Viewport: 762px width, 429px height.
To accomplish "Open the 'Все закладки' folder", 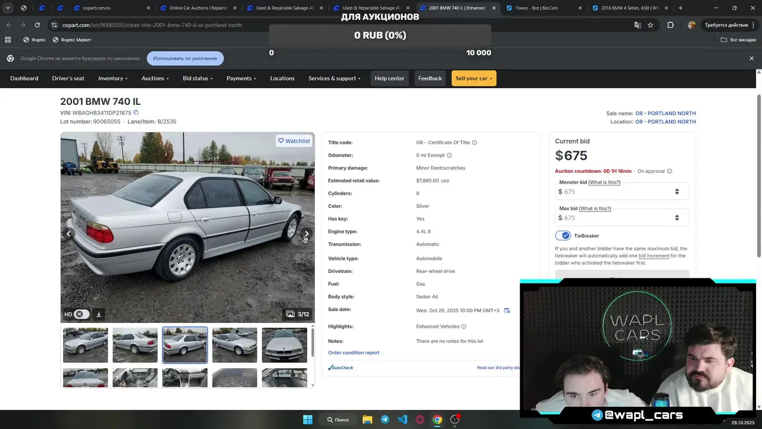I will tap(738, 40).
